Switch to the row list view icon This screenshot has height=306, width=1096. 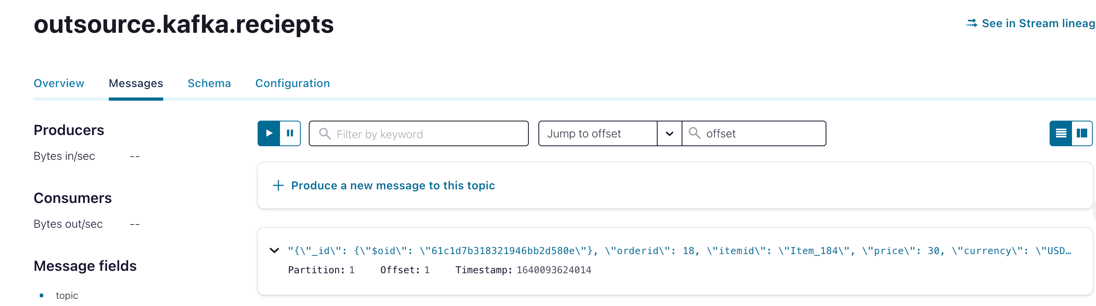click(x=1061, y=133)
